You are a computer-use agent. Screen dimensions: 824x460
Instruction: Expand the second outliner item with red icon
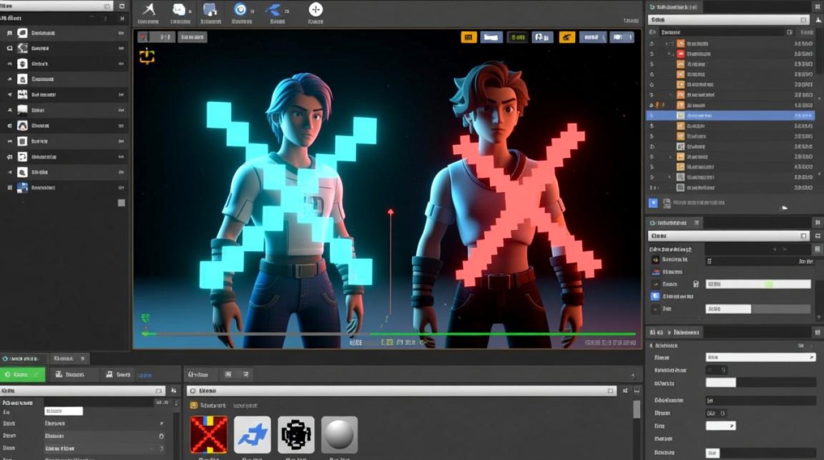coord(669,55)
